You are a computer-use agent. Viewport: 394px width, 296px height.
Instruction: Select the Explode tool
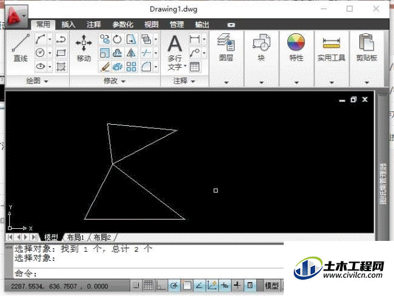[x=118, y=67]
